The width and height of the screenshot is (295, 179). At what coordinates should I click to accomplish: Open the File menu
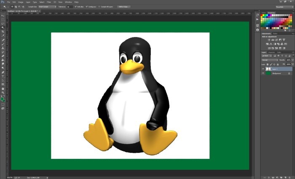(8, 2)
